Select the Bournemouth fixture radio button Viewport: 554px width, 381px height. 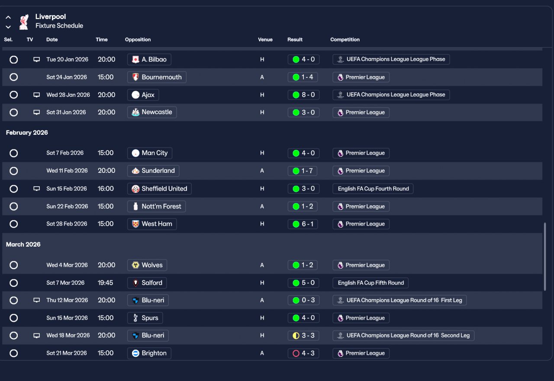pos(14,77)
